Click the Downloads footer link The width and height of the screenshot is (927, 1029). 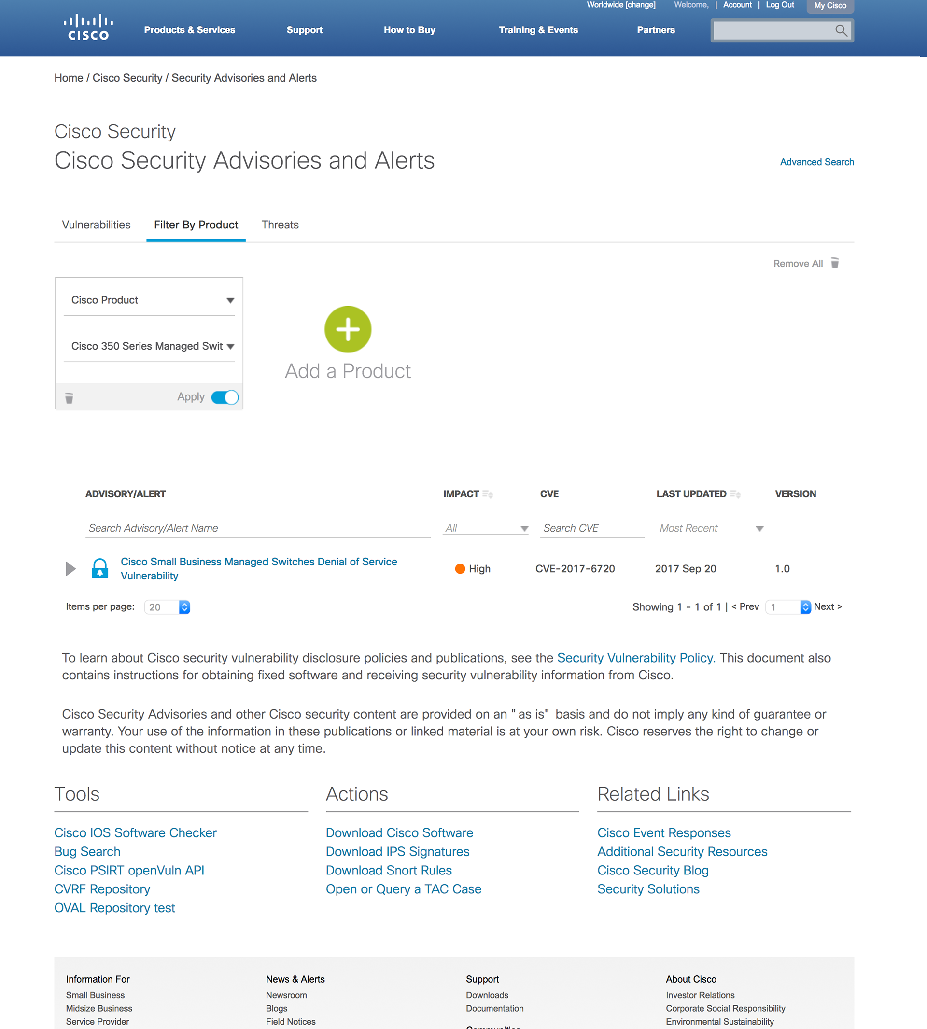tap(487, 995)
